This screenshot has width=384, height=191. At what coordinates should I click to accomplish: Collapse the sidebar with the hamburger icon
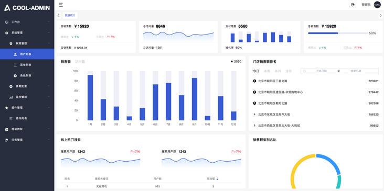pos(61,5)
